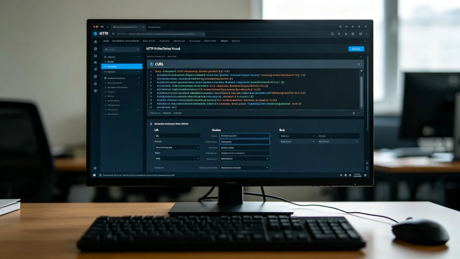Screen dimensions: 460x259
Task: Click the circular icon beside CURL title
Action: 152,64
